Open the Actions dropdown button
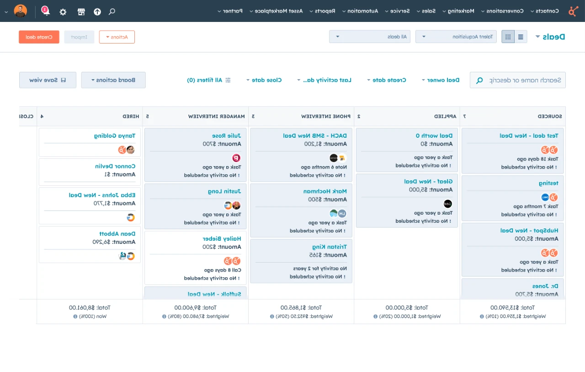 coord(117,37)
